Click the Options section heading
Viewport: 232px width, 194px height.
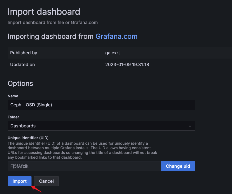[x=20, y=83]
